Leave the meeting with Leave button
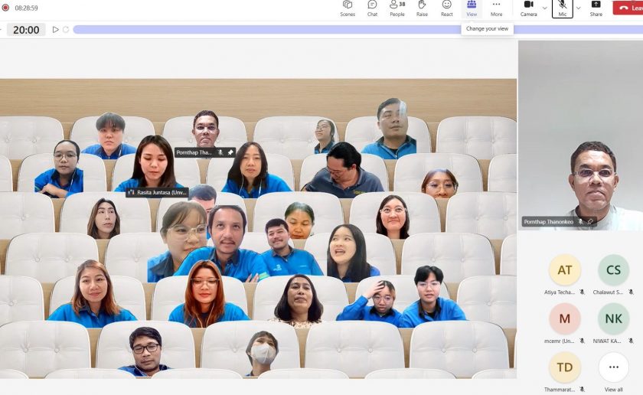Viewport: 643px width, 395px height. tap(629, 8)
